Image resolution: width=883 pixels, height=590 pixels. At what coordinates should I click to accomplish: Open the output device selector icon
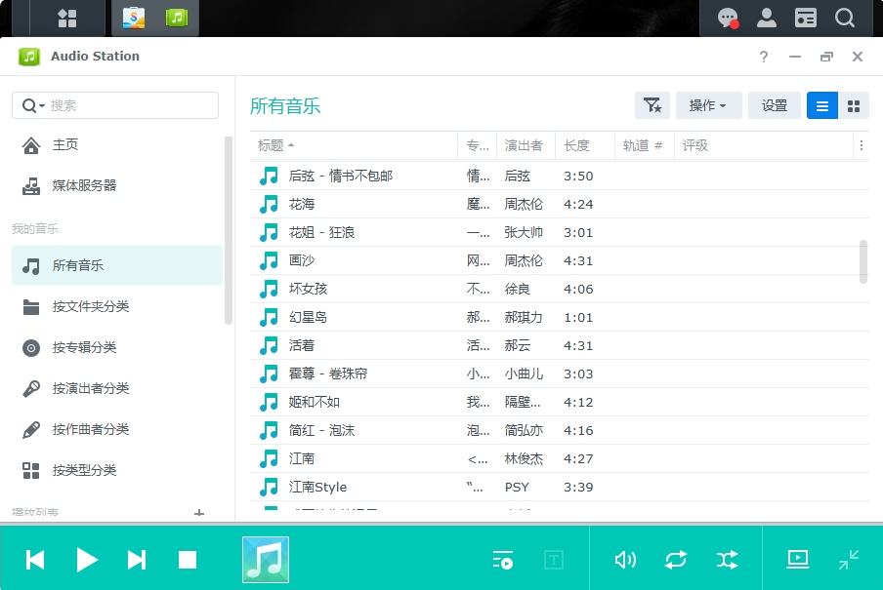(798, 560)
